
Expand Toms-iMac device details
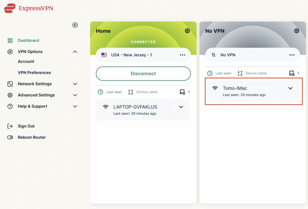click(290, 88)
